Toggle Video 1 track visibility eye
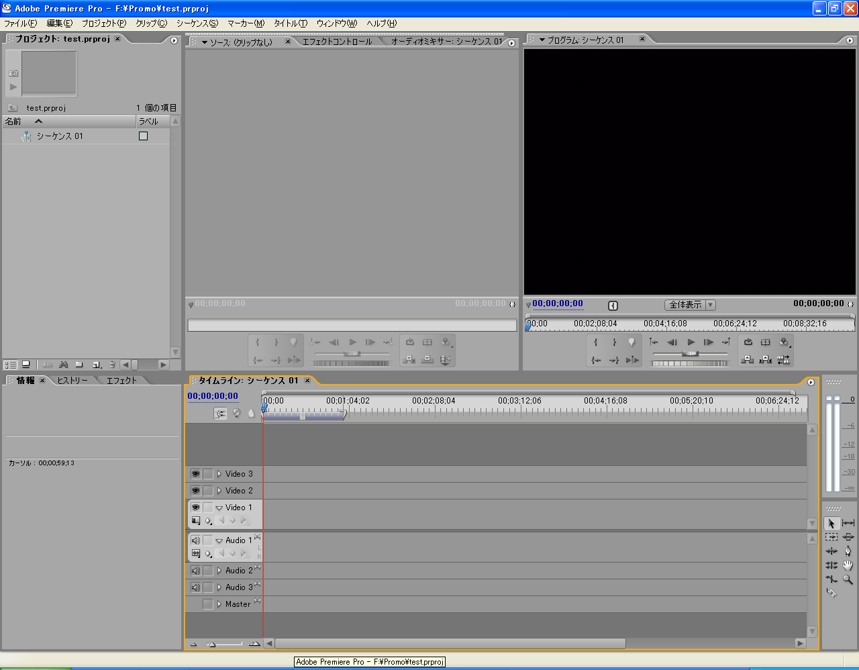 click(195, 508)
